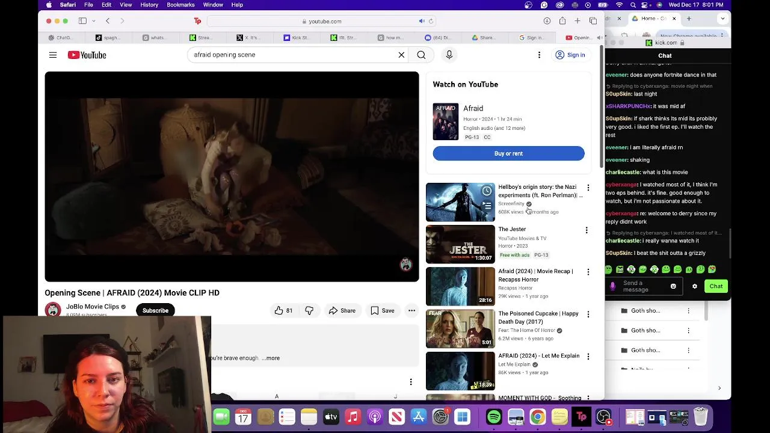Open a new Safari tab

click(577, 21)
